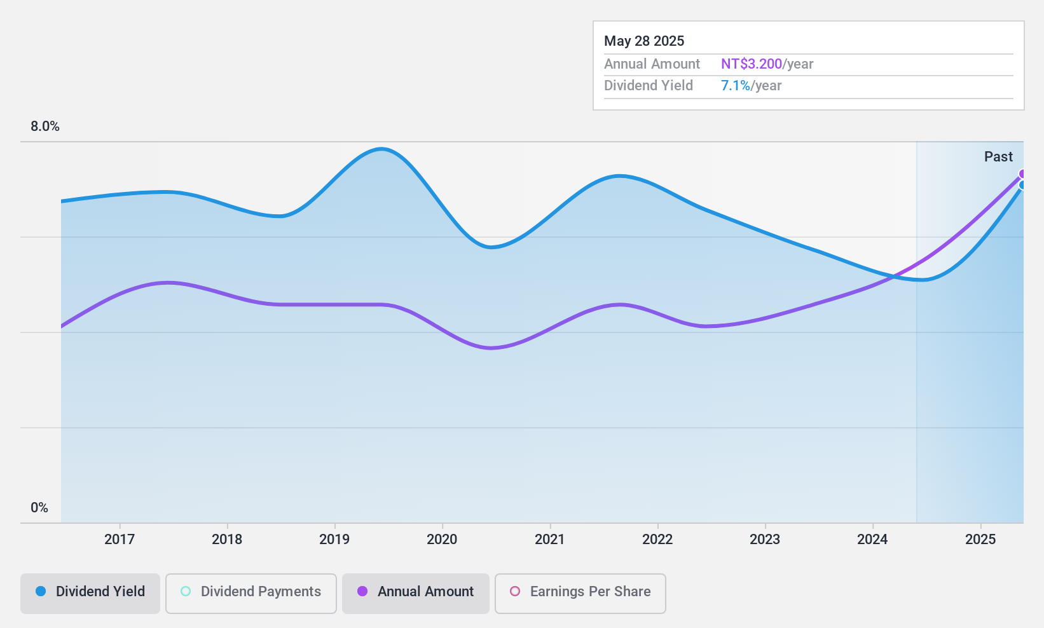This screenshot has width=1044, height=628.
Task: Click the 8.0% y-axis label
Action: pos(45,126)
